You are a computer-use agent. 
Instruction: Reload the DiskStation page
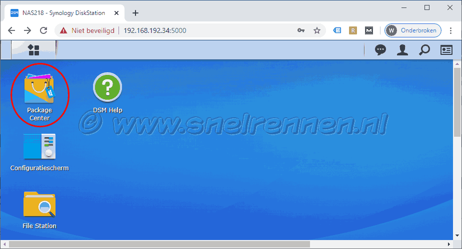pyautogui.click(x=43, y=30)
